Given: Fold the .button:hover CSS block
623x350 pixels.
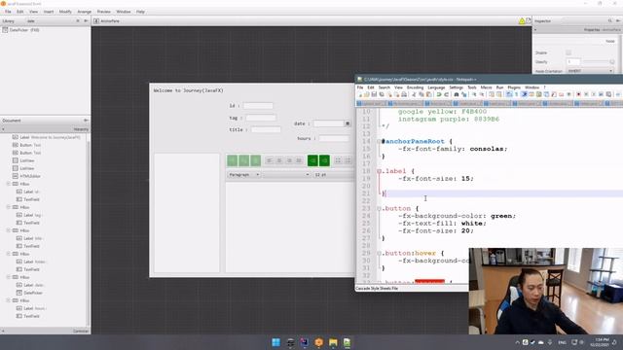Looking at the screenshot, I should coord(379,253).
